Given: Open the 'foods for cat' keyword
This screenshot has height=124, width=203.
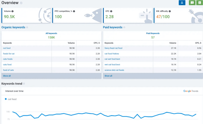Looking at the screenshot, I should (x=9, y=54).
